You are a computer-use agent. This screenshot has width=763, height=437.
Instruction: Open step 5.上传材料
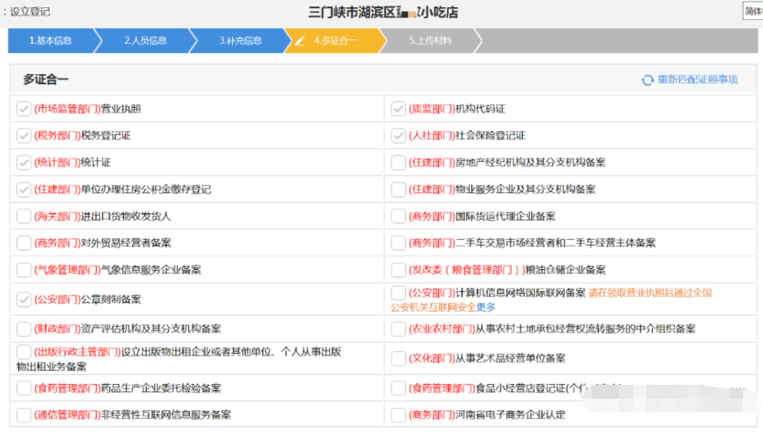(x=430, y=41)
